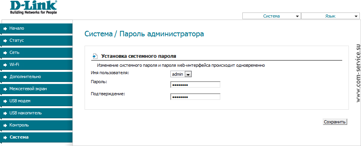Image resolution: width=361 pixels, height=146 pixels.
Task: Click the page icon near Установка системного пароля
Action: (95, 56)
